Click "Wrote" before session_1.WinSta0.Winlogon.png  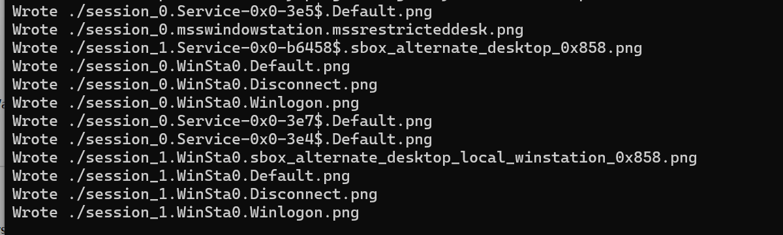35,212
